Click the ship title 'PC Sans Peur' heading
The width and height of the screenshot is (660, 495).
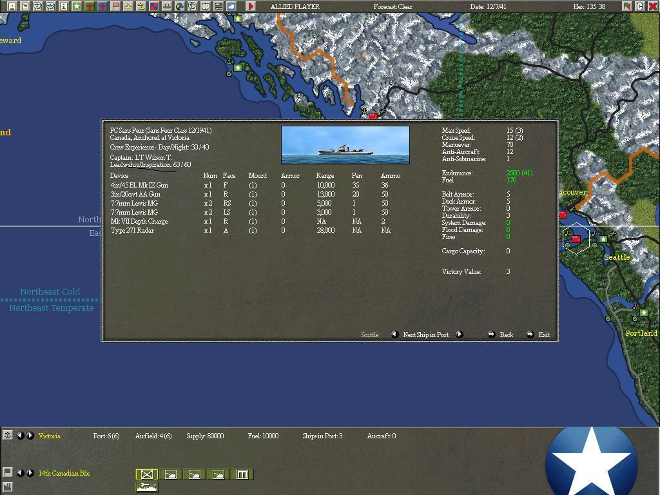160,130
